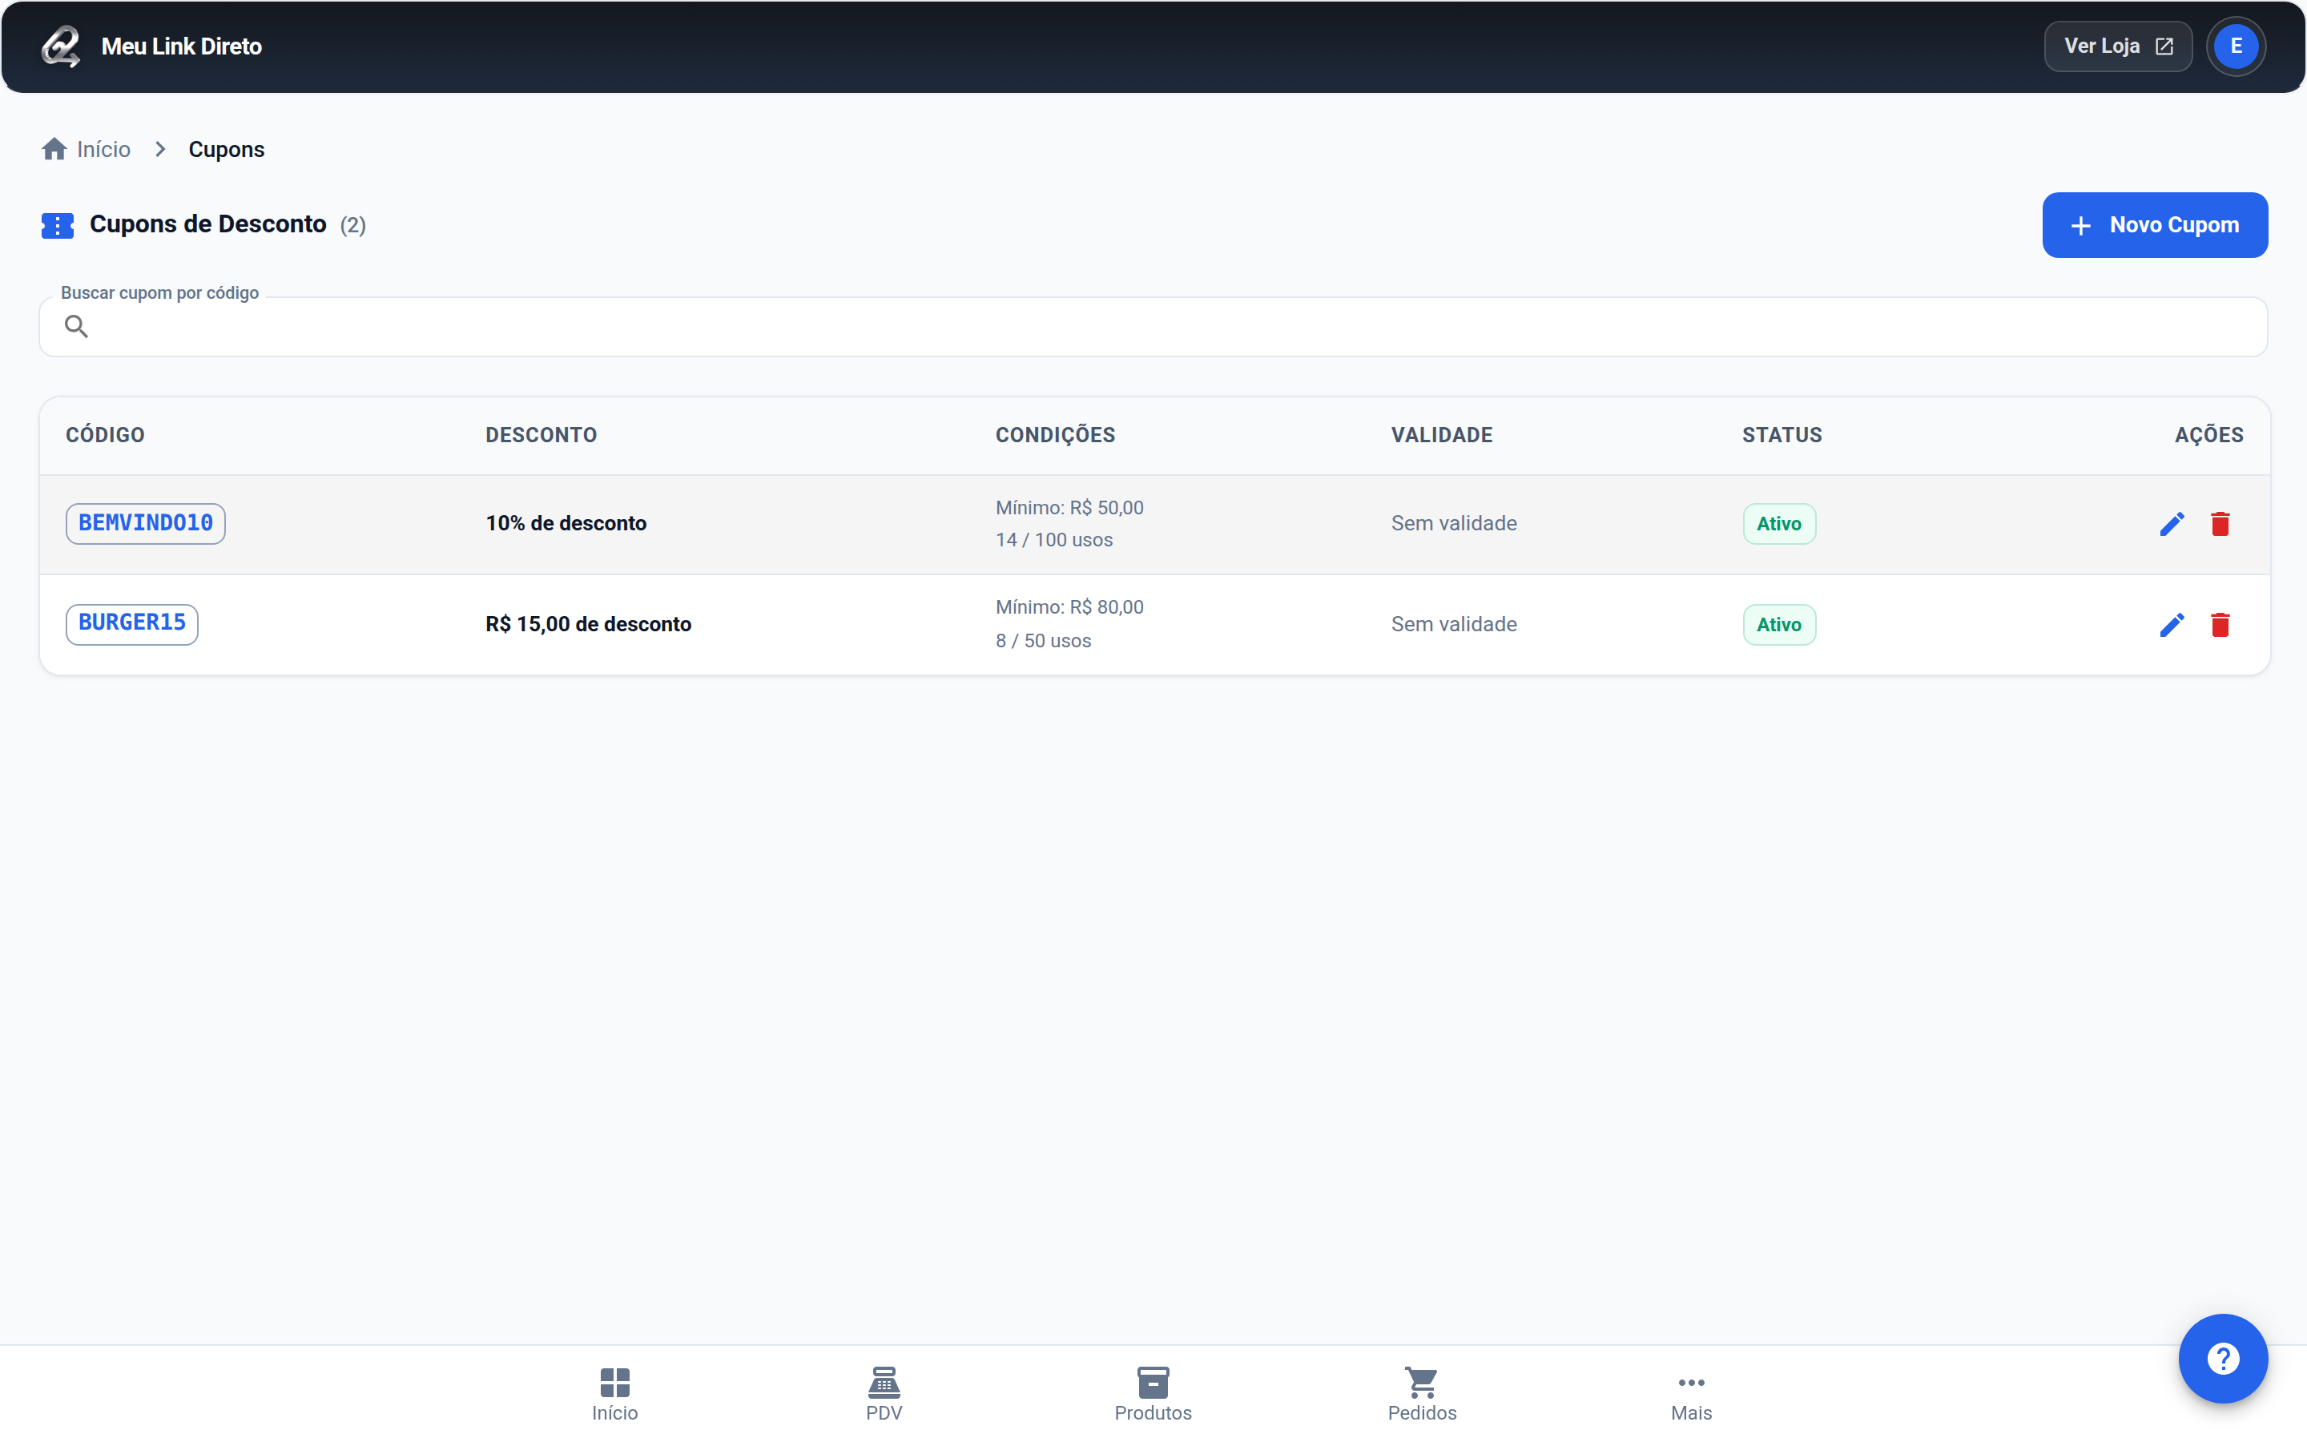This screenshot has height=1442, width=2307.
Task: Click the CÓDIGO column header
Action: point(105,435)
